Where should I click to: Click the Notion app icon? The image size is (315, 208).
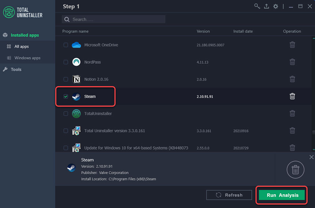coord(76,79)
